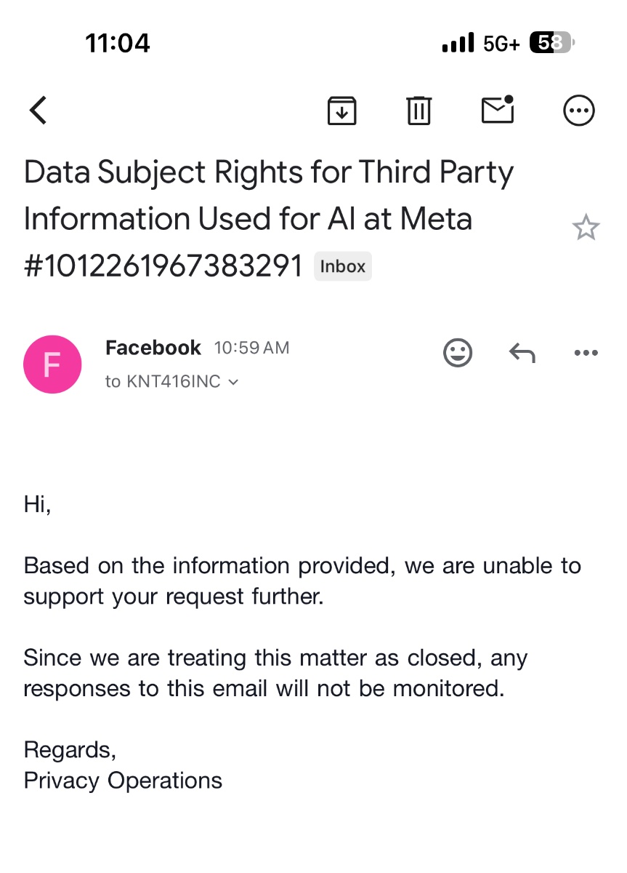627x873 pixels.
Task: Open the pink Facebook sender avatar
Action: [x=52, y=364]
